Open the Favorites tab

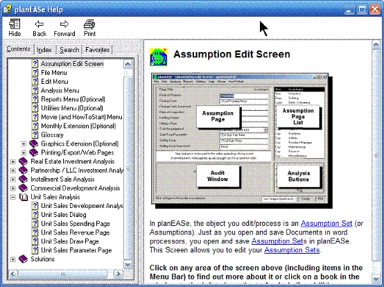[97, 50]
